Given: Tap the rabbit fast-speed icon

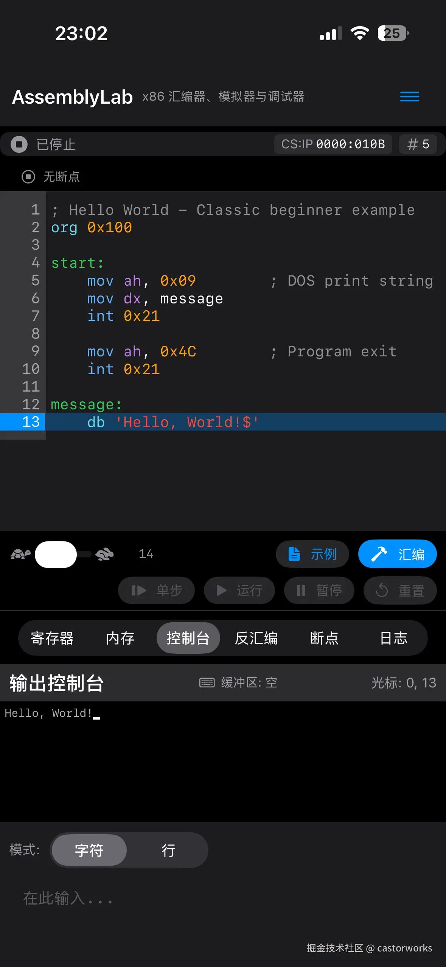Looking at the screenshot, I should [105, 554].
